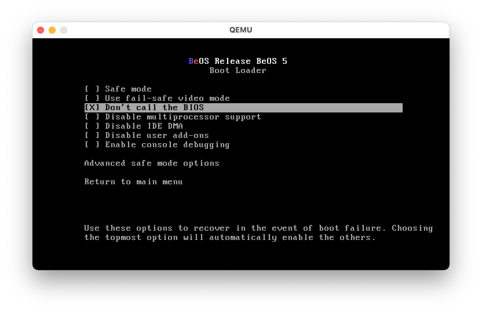Click the gray zoom button on the window
The image size is (482, 313).
[x=64, y=30]
